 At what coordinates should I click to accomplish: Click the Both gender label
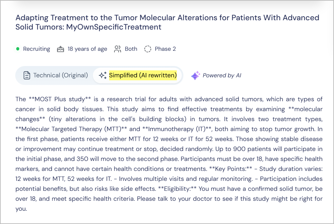point(131,49)
